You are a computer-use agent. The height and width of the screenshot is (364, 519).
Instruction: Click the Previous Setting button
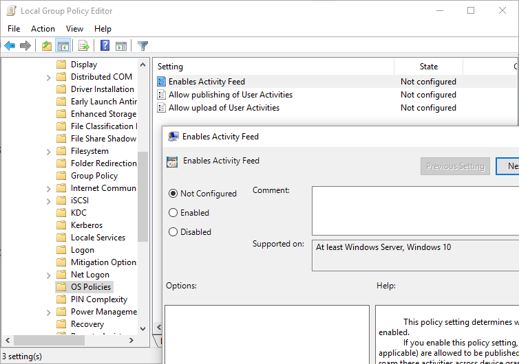click(455, 166)
